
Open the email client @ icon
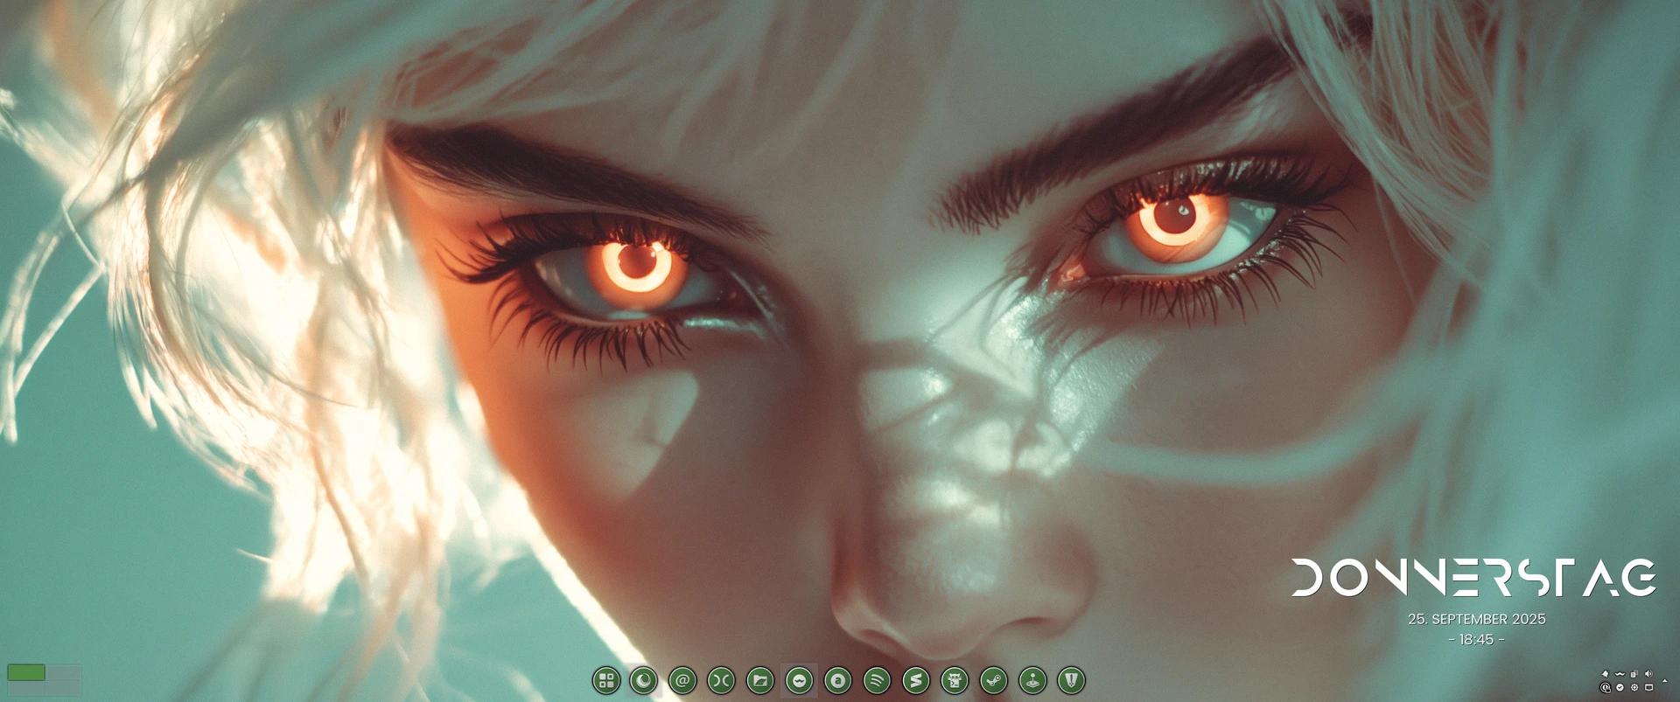pyautogui.click(x=682, y=680)
